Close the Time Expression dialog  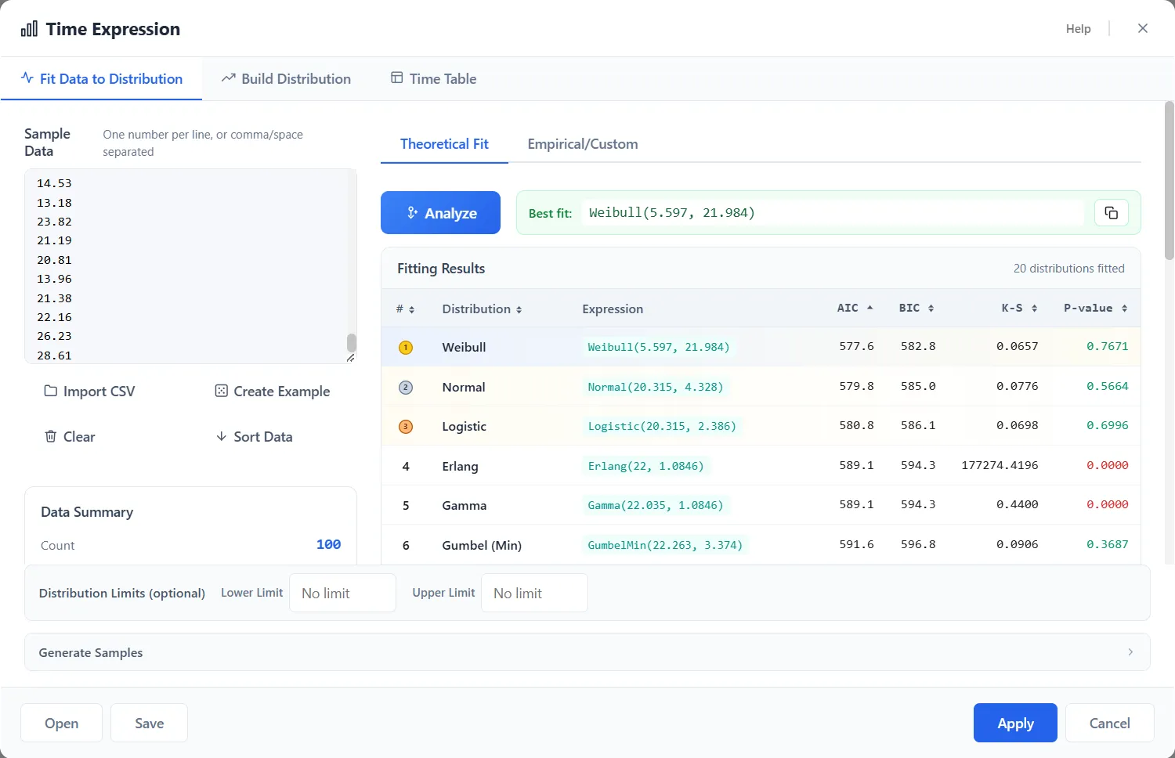point(1143,28)
